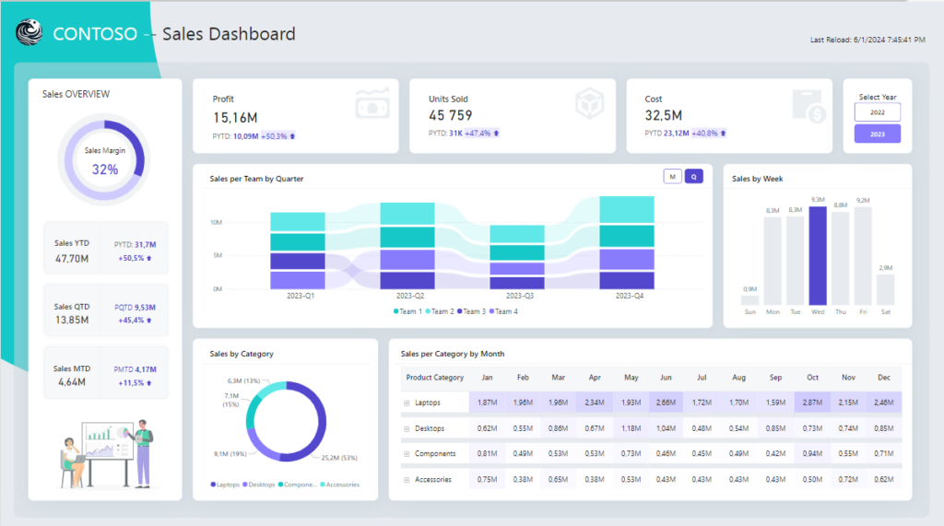
Task: Click the presentation illustration in Sales Overview
Action: pyautogui.click(x=106, y=453)
